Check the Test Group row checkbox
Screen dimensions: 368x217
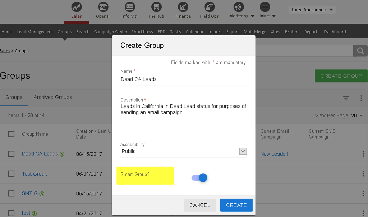(x=11, y=174)
